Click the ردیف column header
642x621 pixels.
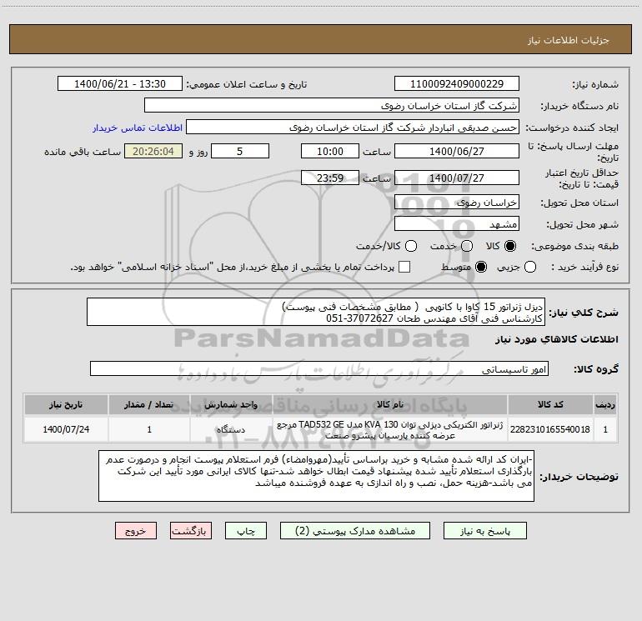(605, 404)
